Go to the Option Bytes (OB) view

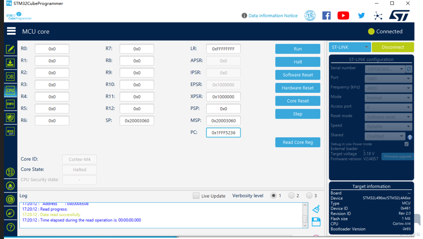pyautogui.click(x=10, y=77)
